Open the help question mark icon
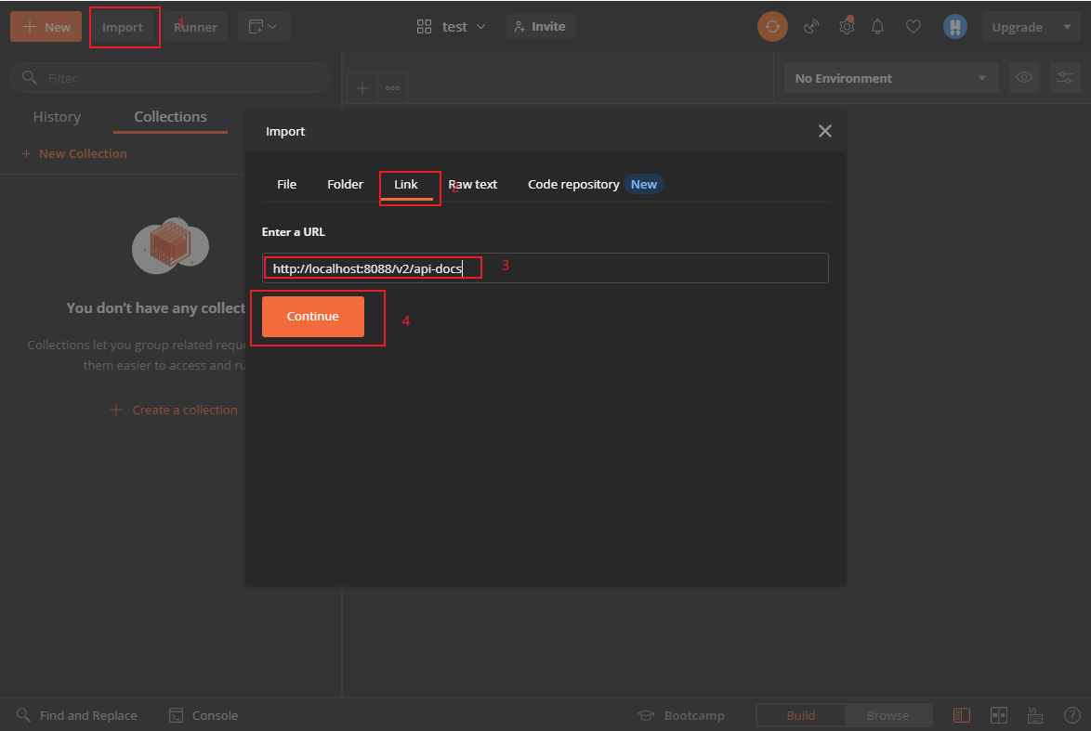The image size is (1091, 731). [x=1072, y=716]
